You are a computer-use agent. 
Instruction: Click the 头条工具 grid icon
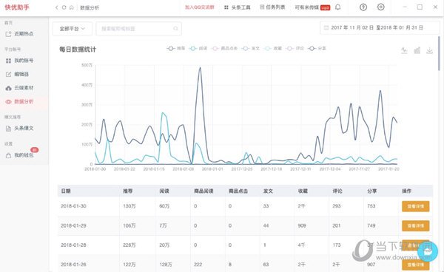point(226,7)
